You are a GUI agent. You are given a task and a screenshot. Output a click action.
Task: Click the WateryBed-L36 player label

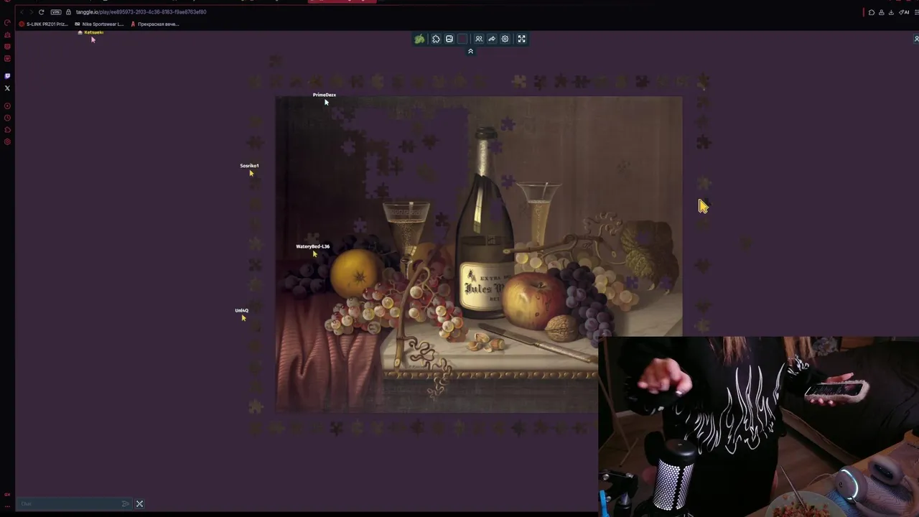313,246
